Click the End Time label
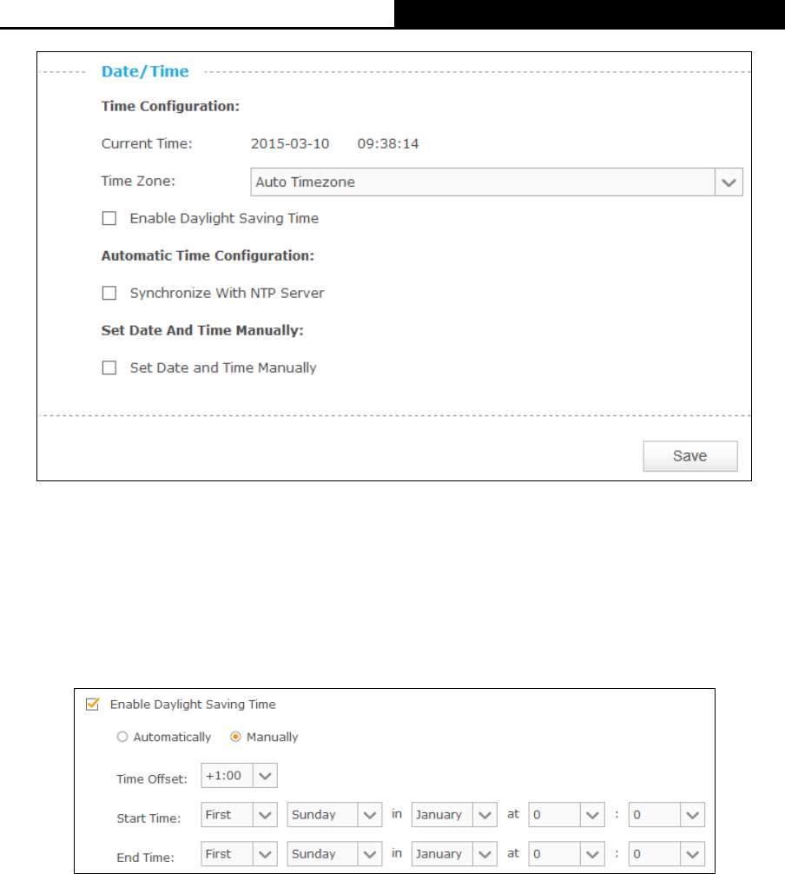This screenshot has height=874, width=785. (145, 857)
